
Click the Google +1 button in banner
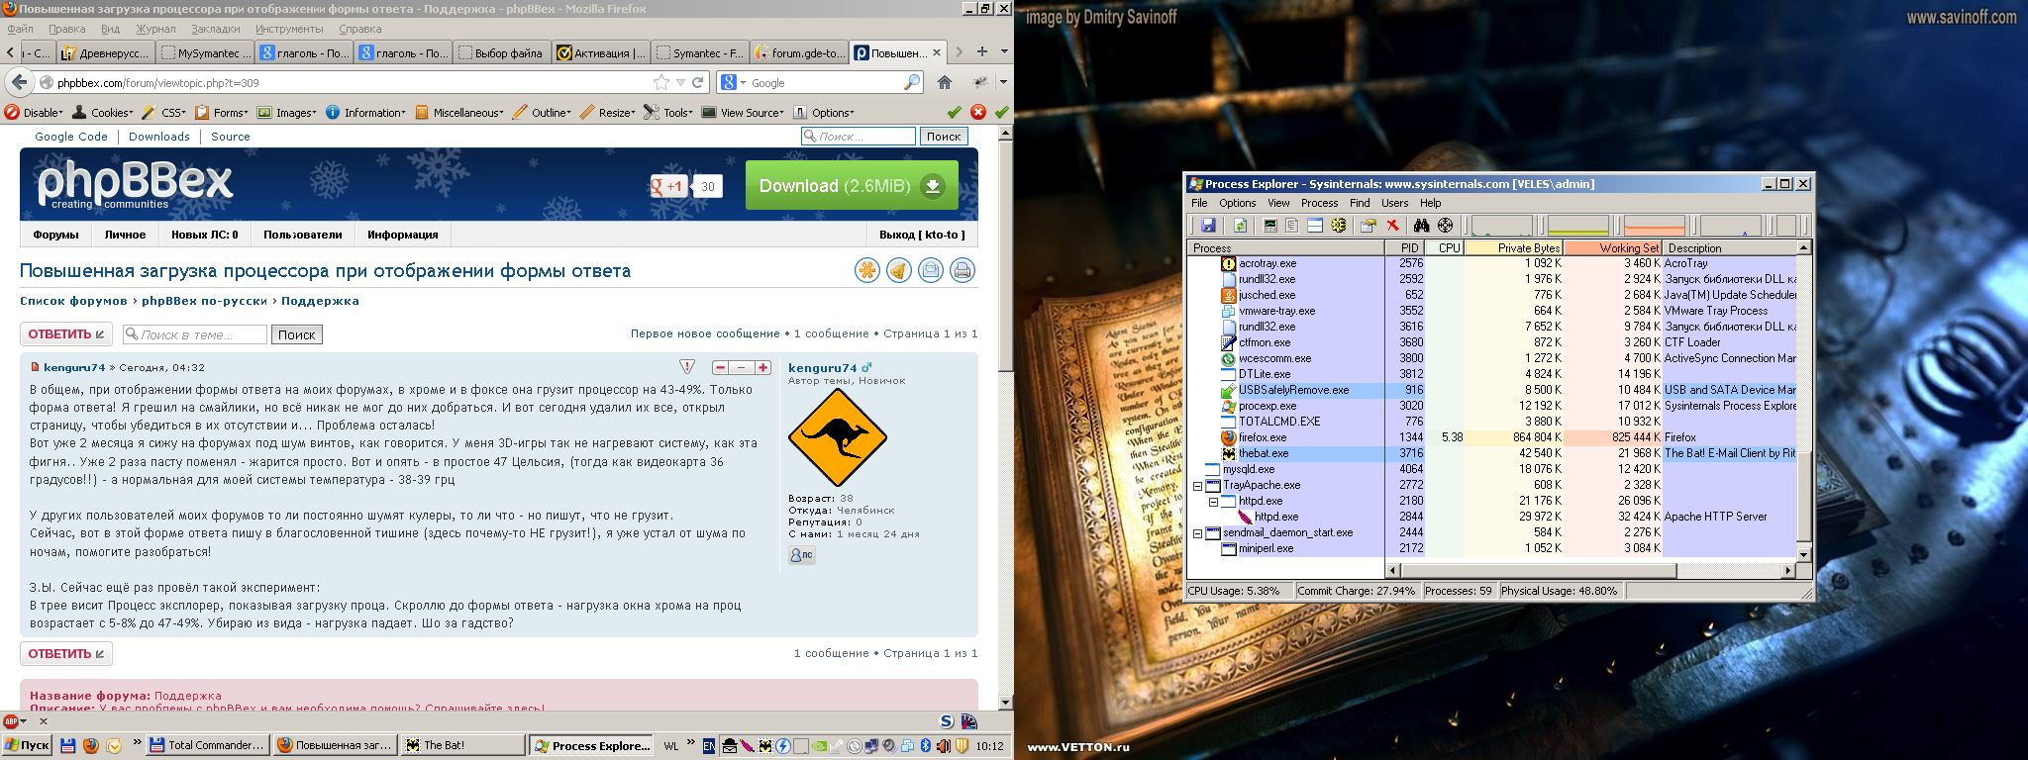point(668,186)
